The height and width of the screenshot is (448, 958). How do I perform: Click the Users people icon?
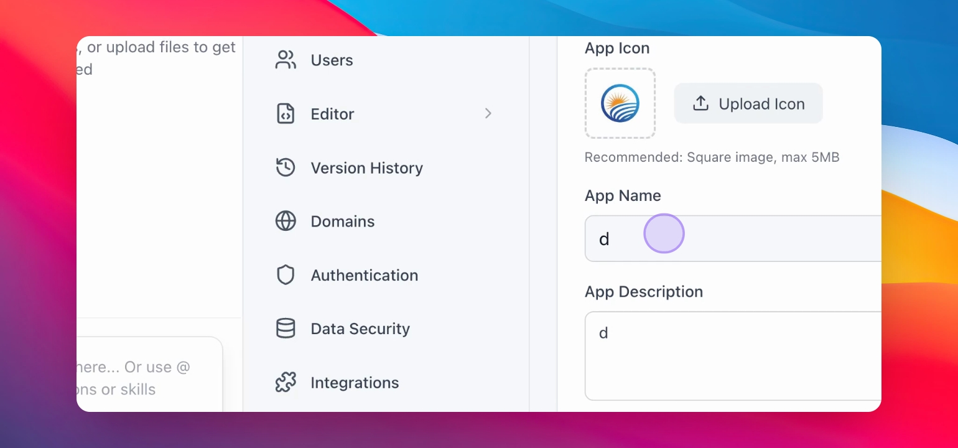[286, 60]
